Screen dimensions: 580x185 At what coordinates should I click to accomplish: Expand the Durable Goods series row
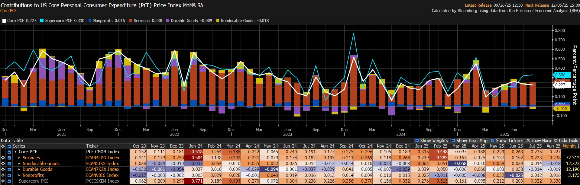tap(19, 169)
